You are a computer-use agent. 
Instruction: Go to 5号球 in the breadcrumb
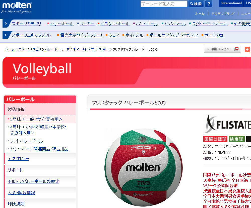pos(88,49)
